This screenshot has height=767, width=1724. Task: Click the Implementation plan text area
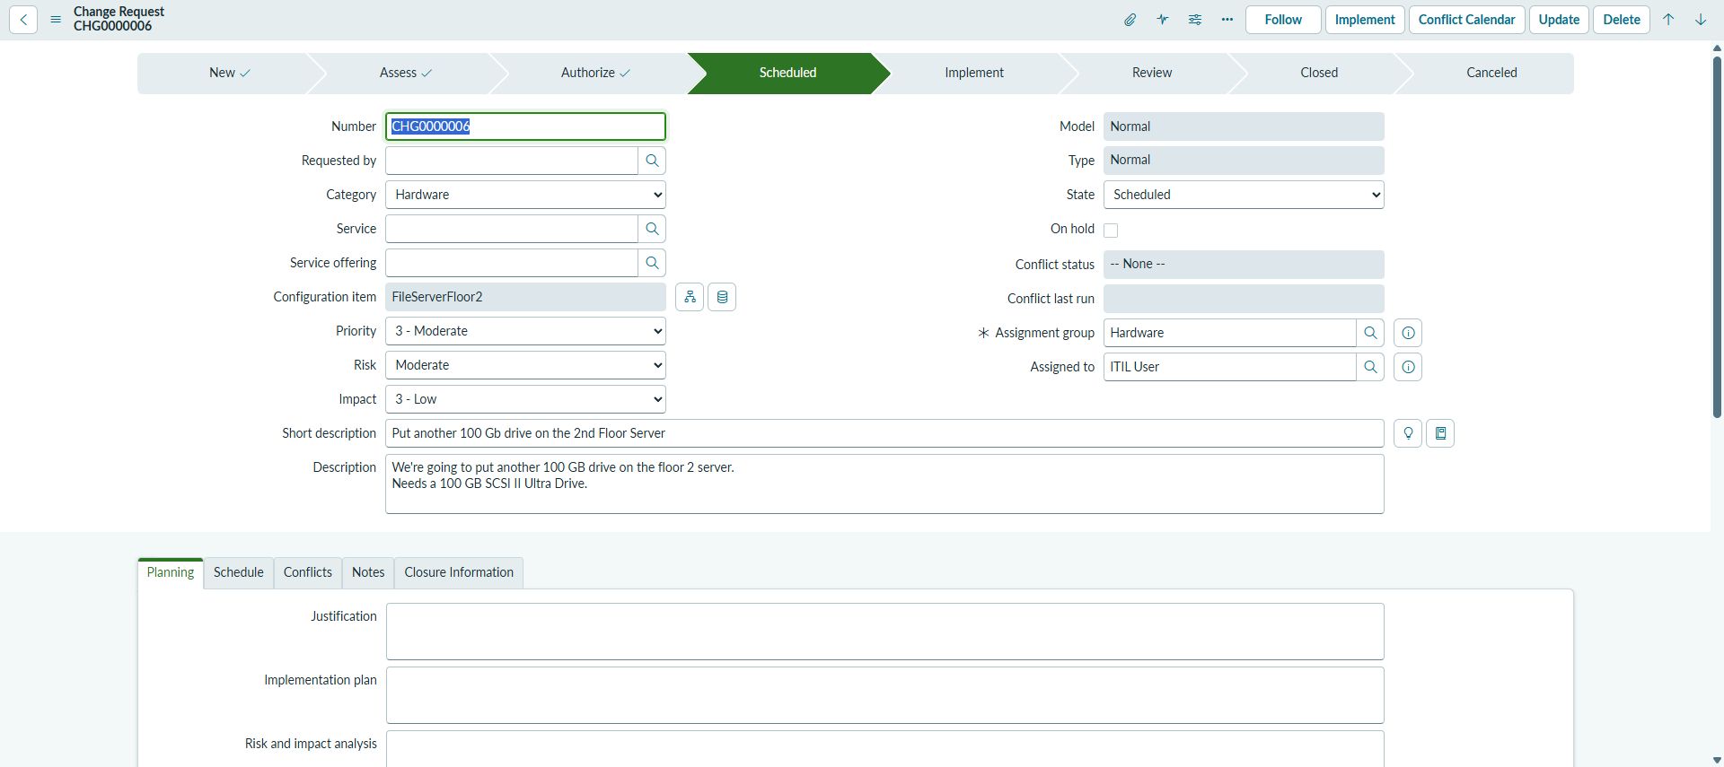884,695
